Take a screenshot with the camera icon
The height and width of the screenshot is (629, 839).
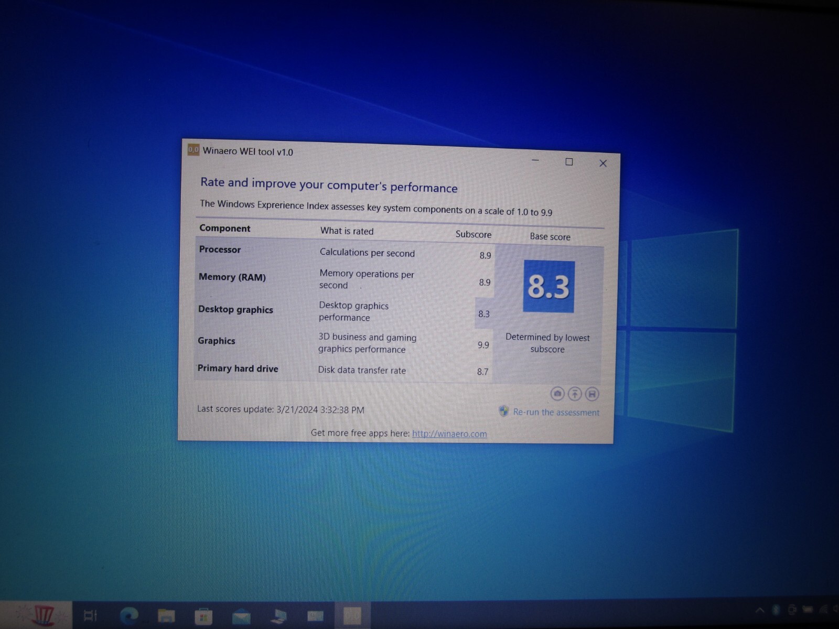pos(557,393)
